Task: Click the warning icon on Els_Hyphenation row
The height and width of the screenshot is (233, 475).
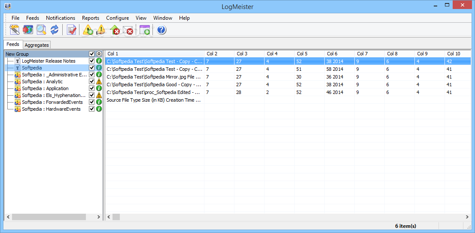Action: [x=99, y=95]
